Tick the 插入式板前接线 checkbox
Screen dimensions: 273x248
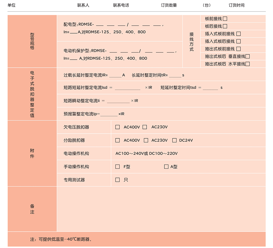pyautogui.click(x=238, y=34)
